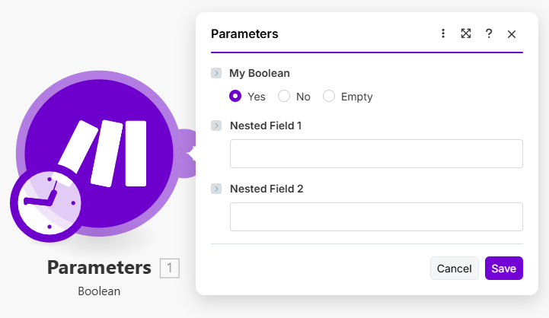This screenshot has height=318, width=549.
Task: Close the Parameters panel with the X
Action: [x=512, y=34]
